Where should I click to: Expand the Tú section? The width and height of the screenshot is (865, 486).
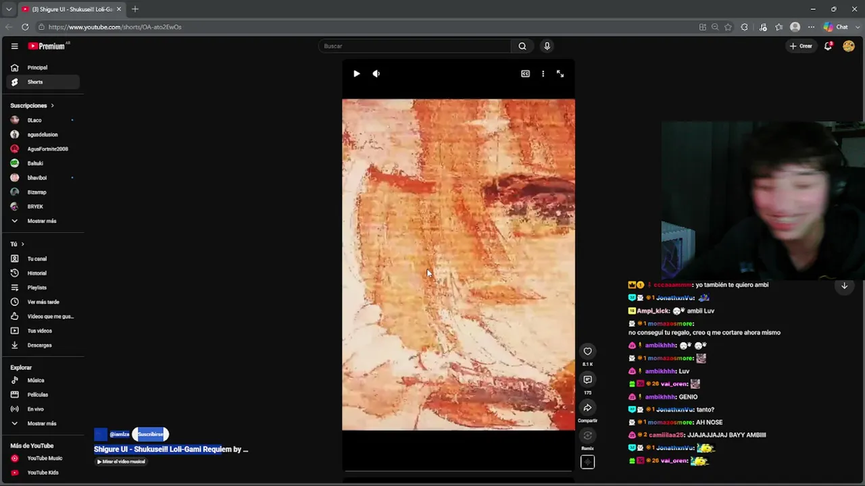[17, 244]
